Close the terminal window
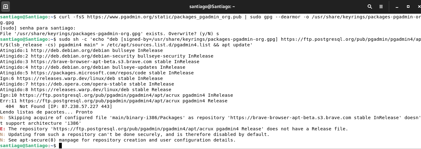421x149 pixels. click(419, 6)
